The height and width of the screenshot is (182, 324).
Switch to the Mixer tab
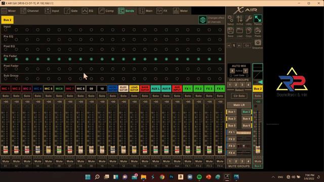point(9,11)
